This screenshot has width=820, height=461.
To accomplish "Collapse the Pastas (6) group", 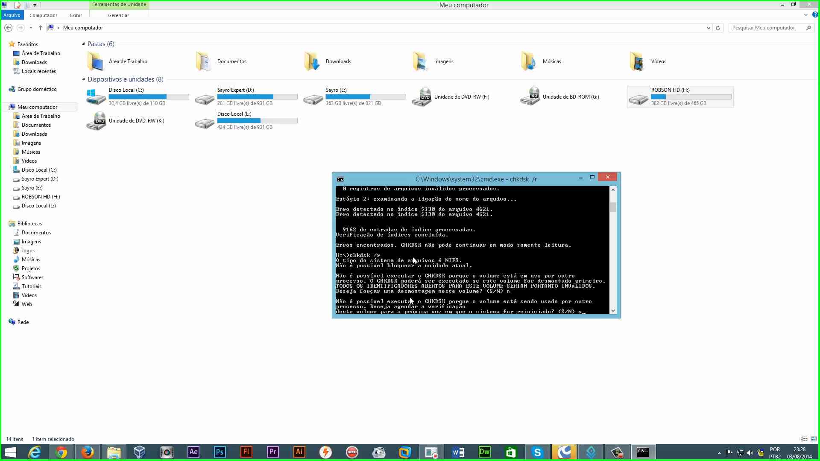I will click(x=83, y=44).
